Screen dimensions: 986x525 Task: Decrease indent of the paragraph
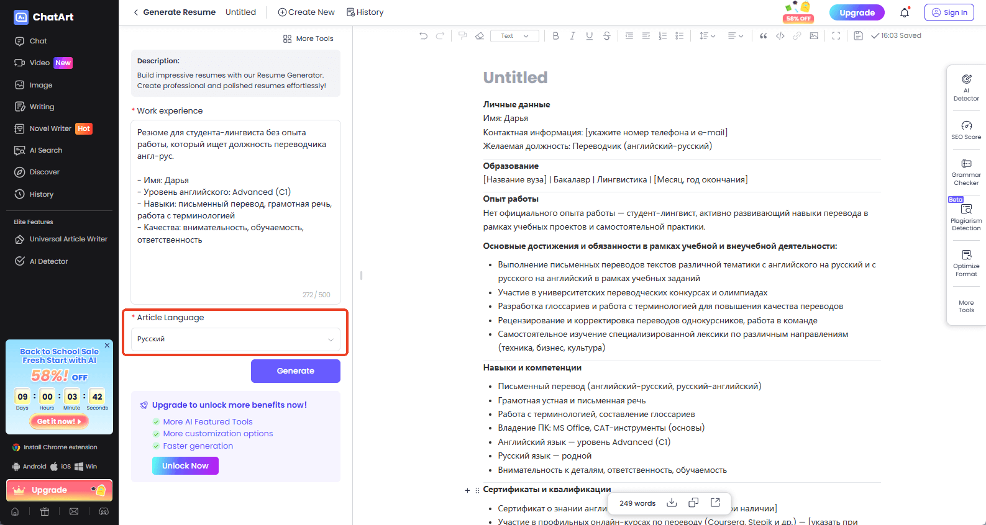(x=629, y=36)
